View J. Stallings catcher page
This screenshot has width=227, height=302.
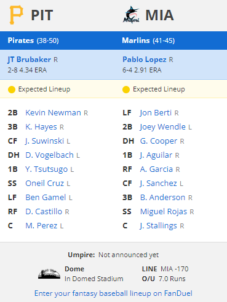[158, 226]
